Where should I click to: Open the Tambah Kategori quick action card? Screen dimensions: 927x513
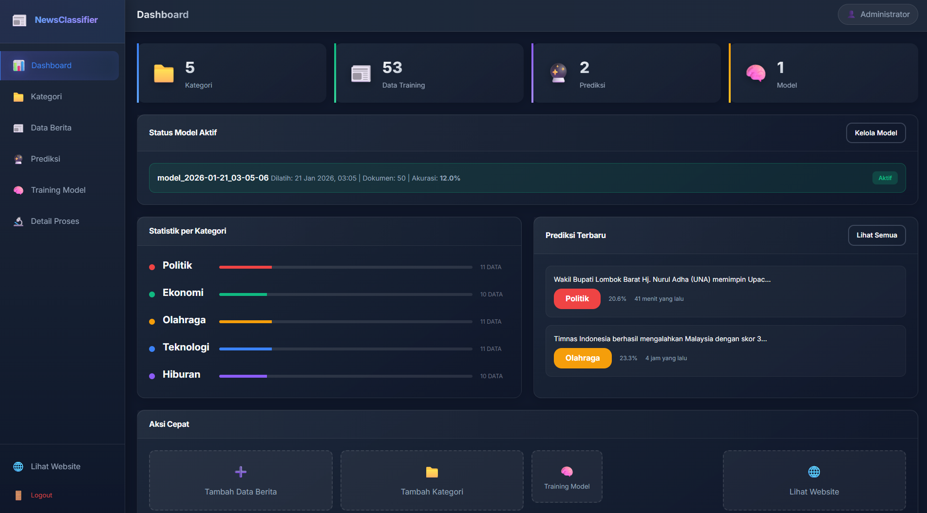click(x=432, y=480)
